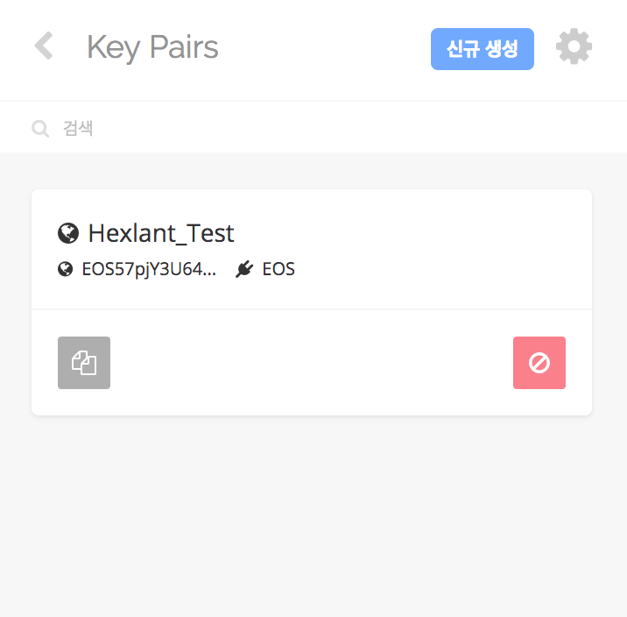627x617 pixels.
Task: Click the Key Pairs page title
Action: pos(152,47)
